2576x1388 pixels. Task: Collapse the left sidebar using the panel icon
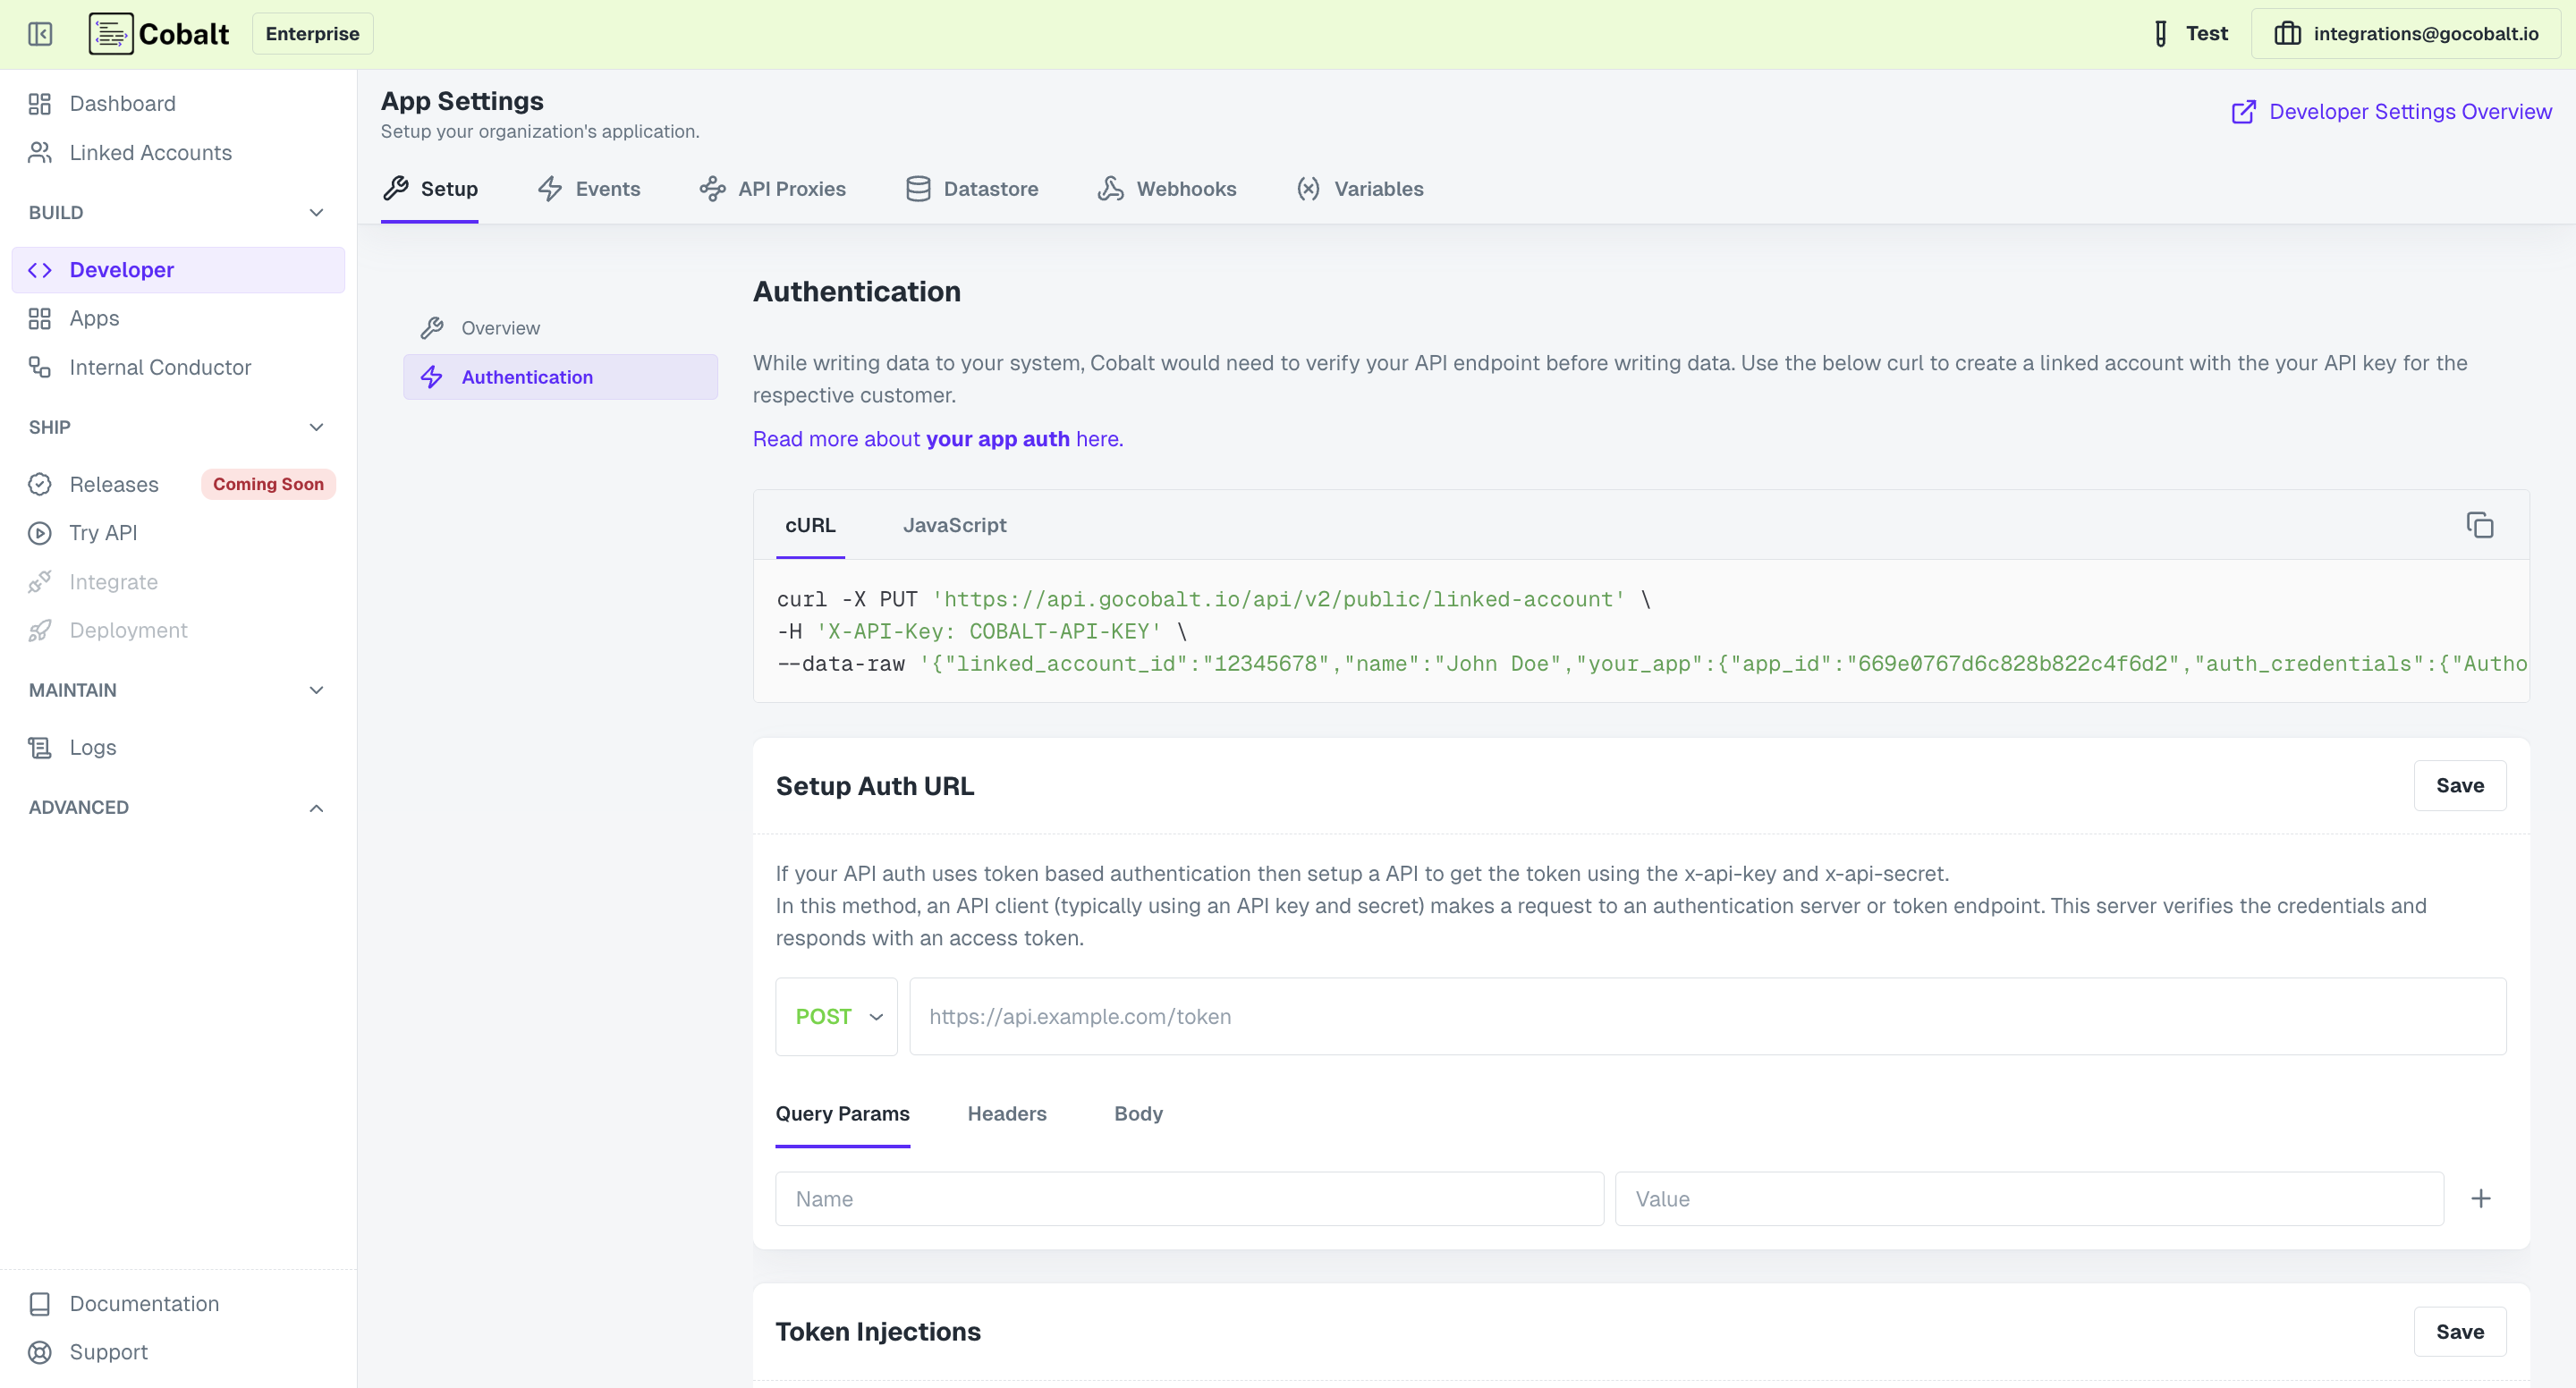(x=40, y=33)
